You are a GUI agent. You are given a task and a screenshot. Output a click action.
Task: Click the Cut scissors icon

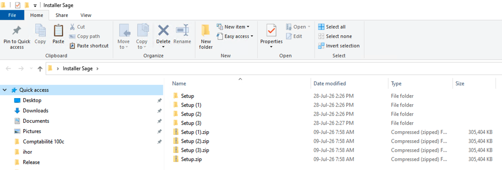click(x=72, y=27)
